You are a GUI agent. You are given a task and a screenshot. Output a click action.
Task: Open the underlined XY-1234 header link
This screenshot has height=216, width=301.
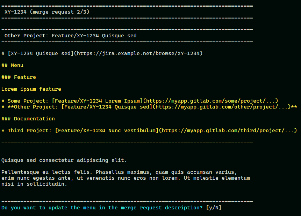pos(15,12)
